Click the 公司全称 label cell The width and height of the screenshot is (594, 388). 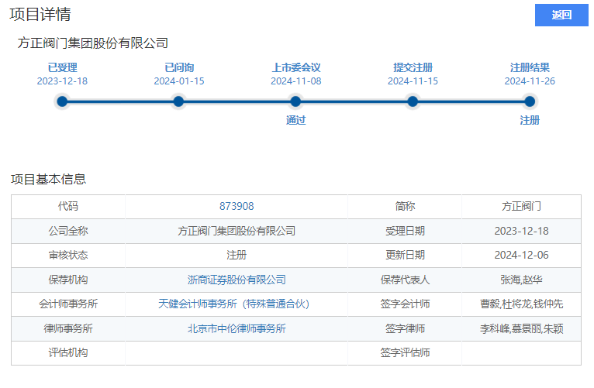pyautogui.click(x=68, y=231)
